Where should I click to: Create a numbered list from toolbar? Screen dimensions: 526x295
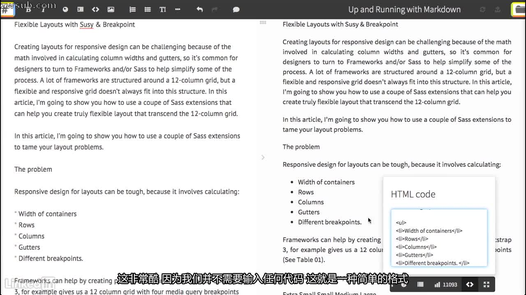[x=132, y=9]
